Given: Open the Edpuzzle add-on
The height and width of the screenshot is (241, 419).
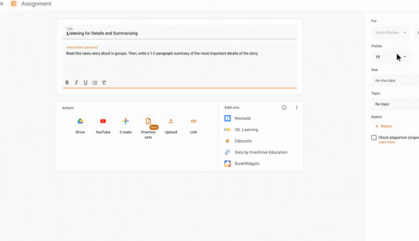Looking at the screenshot, I should [238, 141].
